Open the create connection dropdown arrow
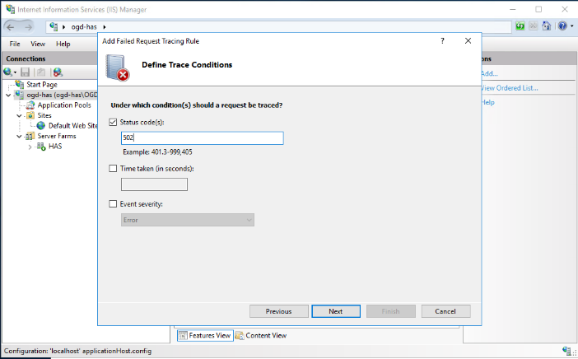The image size is (578, 359). pos(15,72)
